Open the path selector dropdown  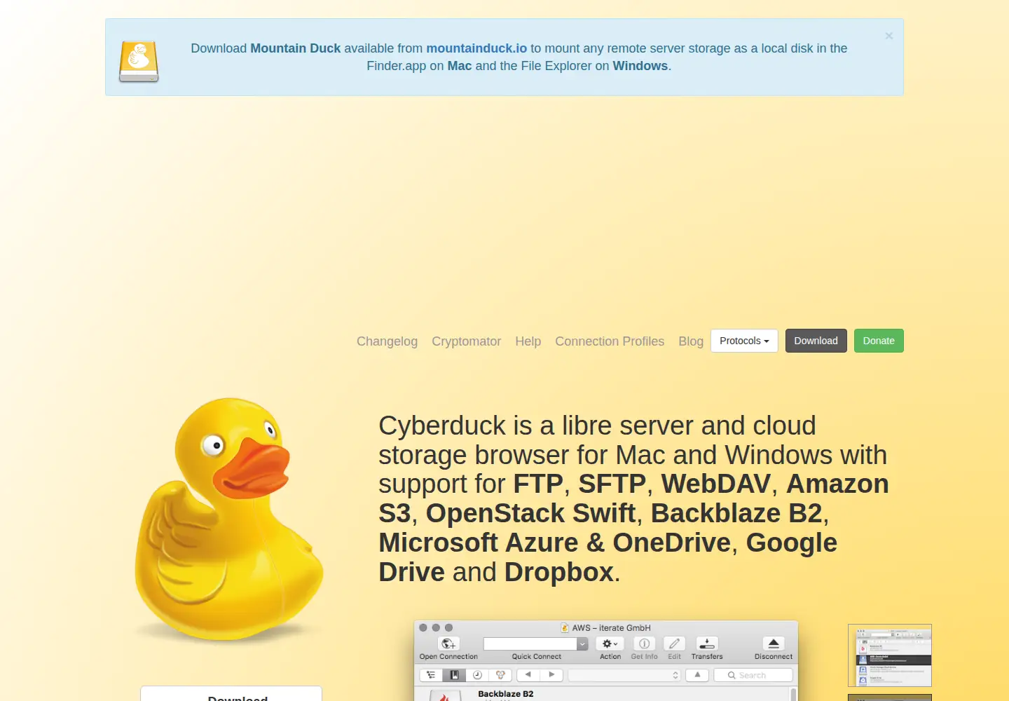point(624,675)
